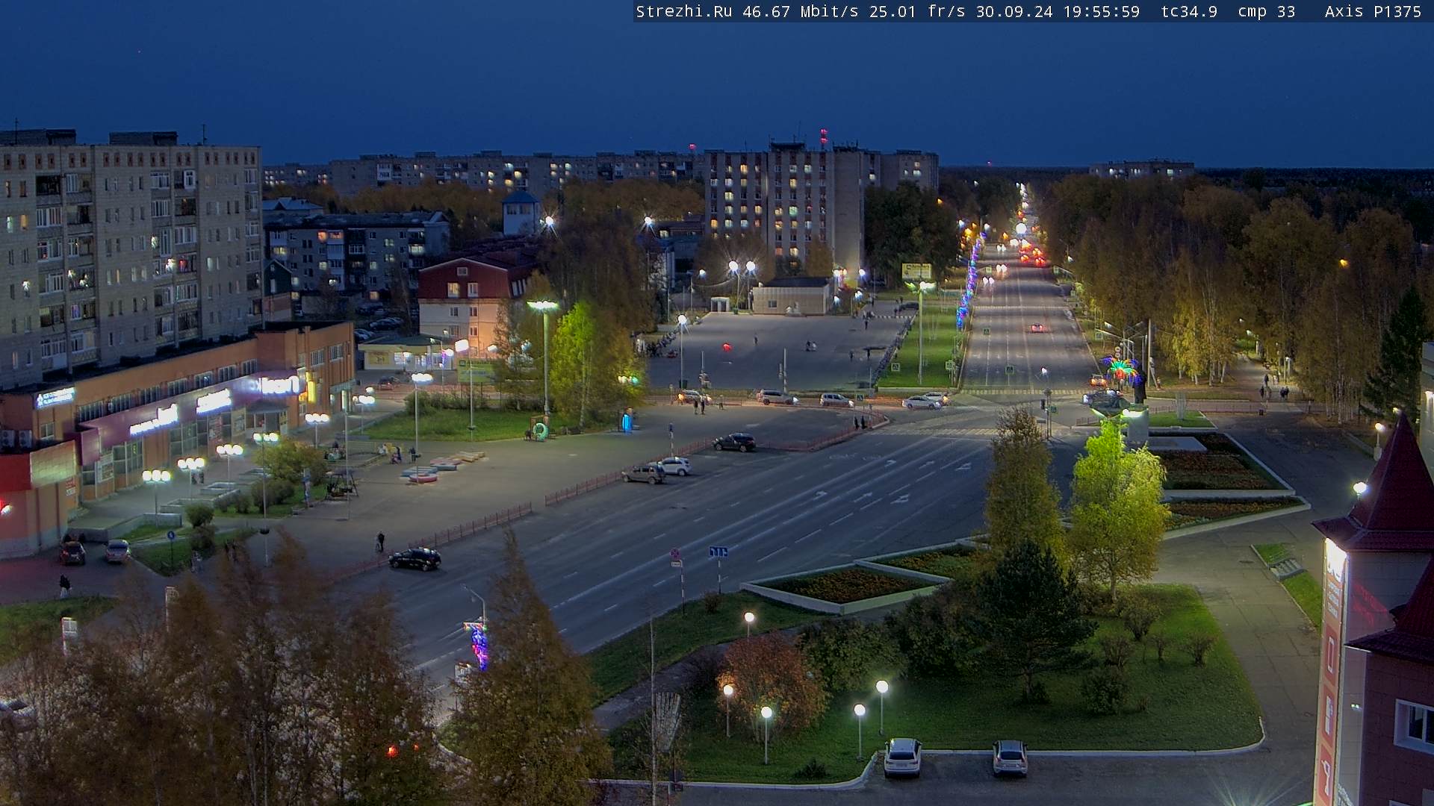Select the tc34.9 reading
This screenshot has height=806, width=1434.
point(1189,12)
